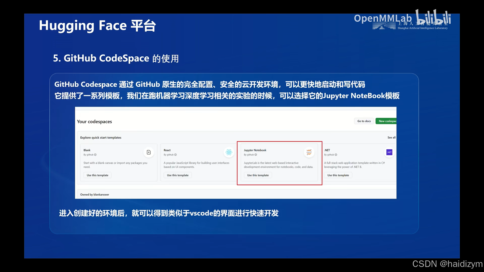Click the Blank template title
This screenshot has height=272, width=484.
click(87, 150)
